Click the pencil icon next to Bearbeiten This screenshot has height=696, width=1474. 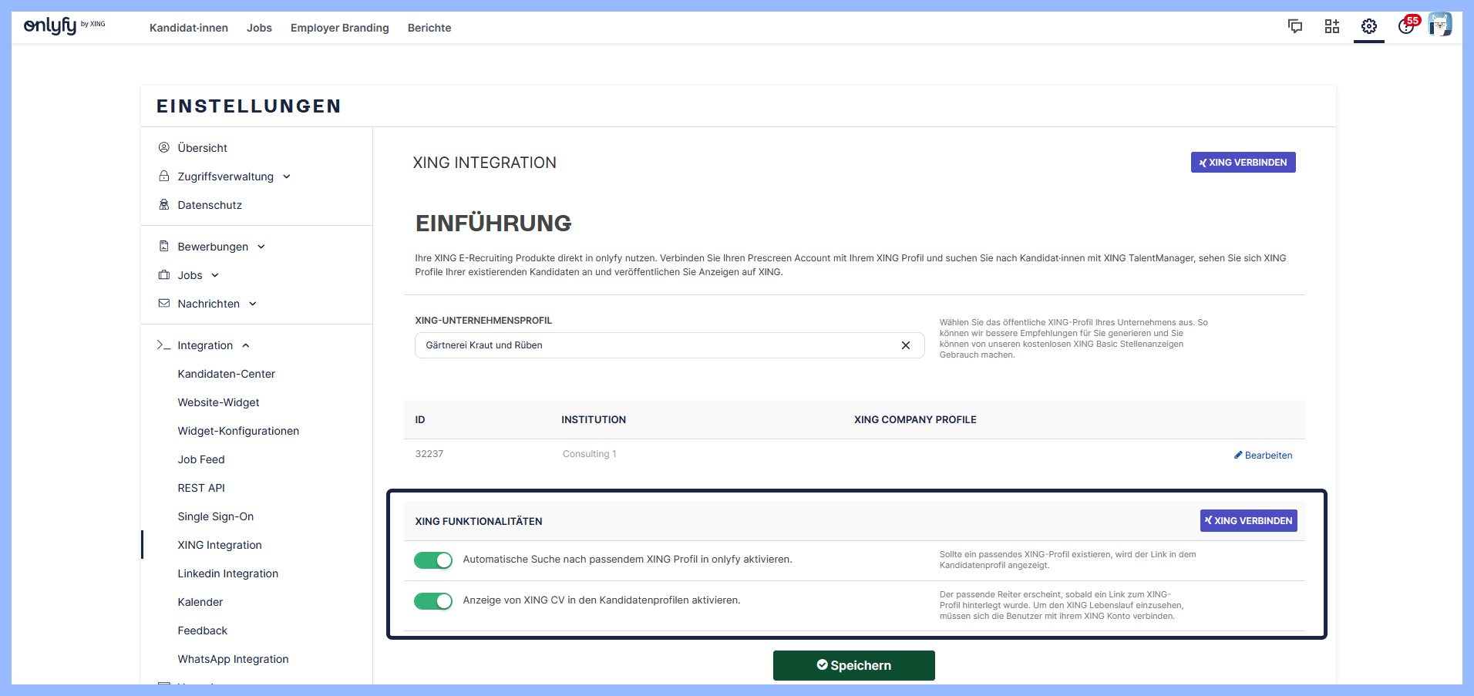pyautogui.click(x=1238, y=456)
